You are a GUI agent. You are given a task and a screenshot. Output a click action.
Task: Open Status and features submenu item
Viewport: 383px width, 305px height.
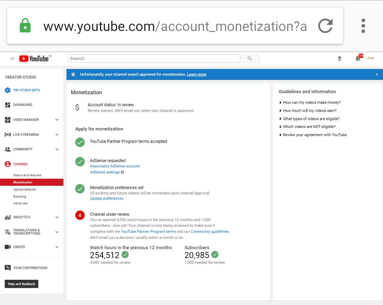[27, 175]
